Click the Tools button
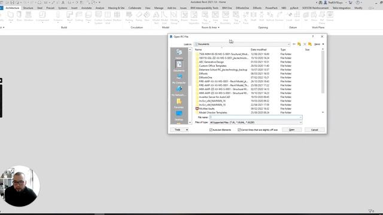Screen dimensions: 383x215 (178, 130)
